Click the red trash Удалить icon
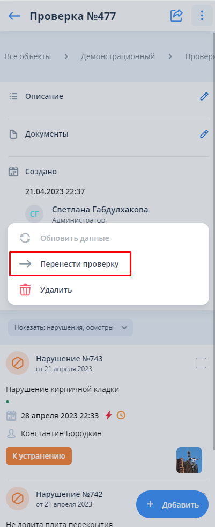Image resolution: width=215 pixels, height=527 pixels. 25,290
